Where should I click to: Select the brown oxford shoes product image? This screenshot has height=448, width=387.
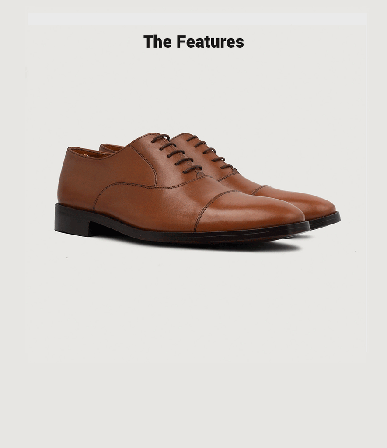click(x=197, y=190)
